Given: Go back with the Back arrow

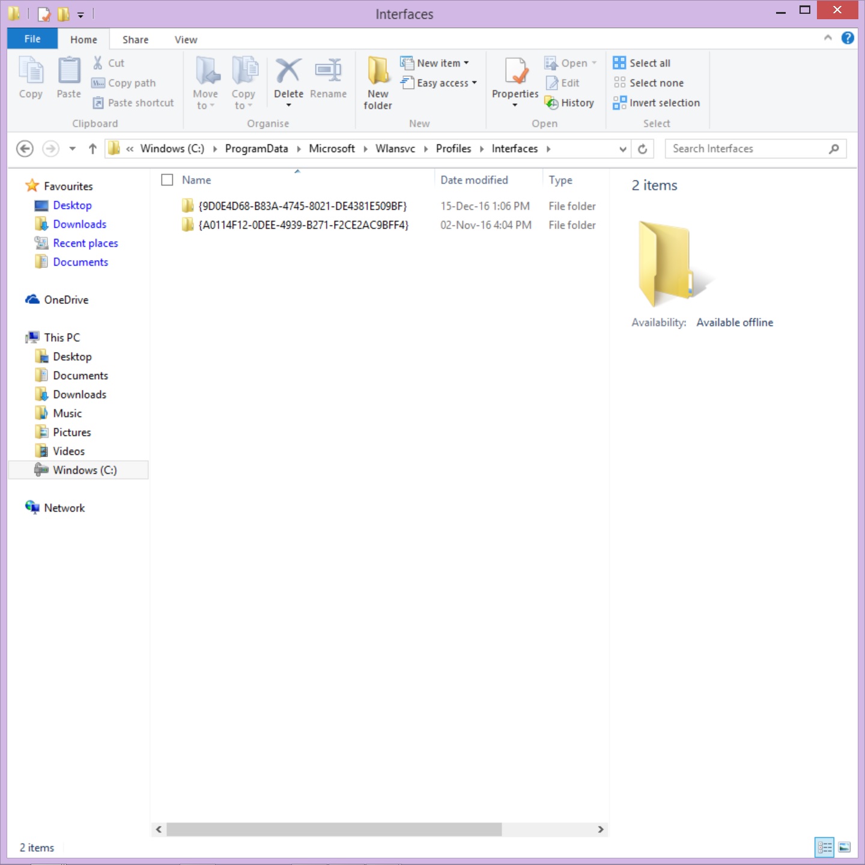Looking at the screenshot, I should pos(25,148).
